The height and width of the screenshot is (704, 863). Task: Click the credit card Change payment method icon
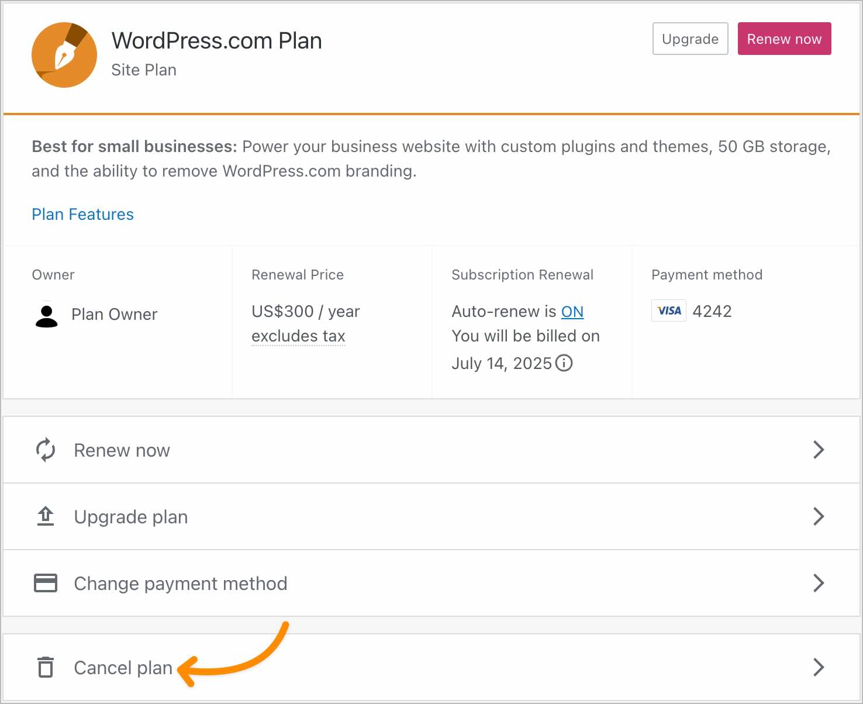point(46,583)
